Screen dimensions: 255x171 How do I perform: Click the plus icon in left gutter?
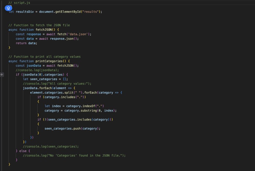[2, 75]
